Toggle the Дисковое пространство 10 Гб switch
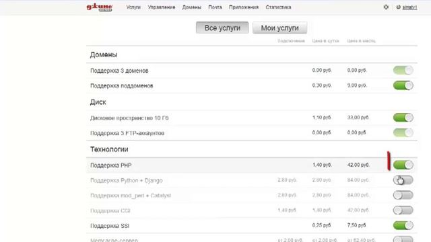431x242 pixels. 403,118
